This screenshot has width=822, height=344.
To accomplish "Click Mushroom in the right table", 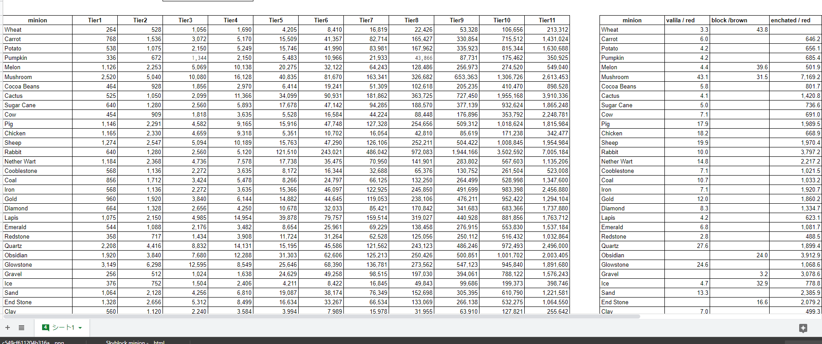I will (x=632, y=77).
